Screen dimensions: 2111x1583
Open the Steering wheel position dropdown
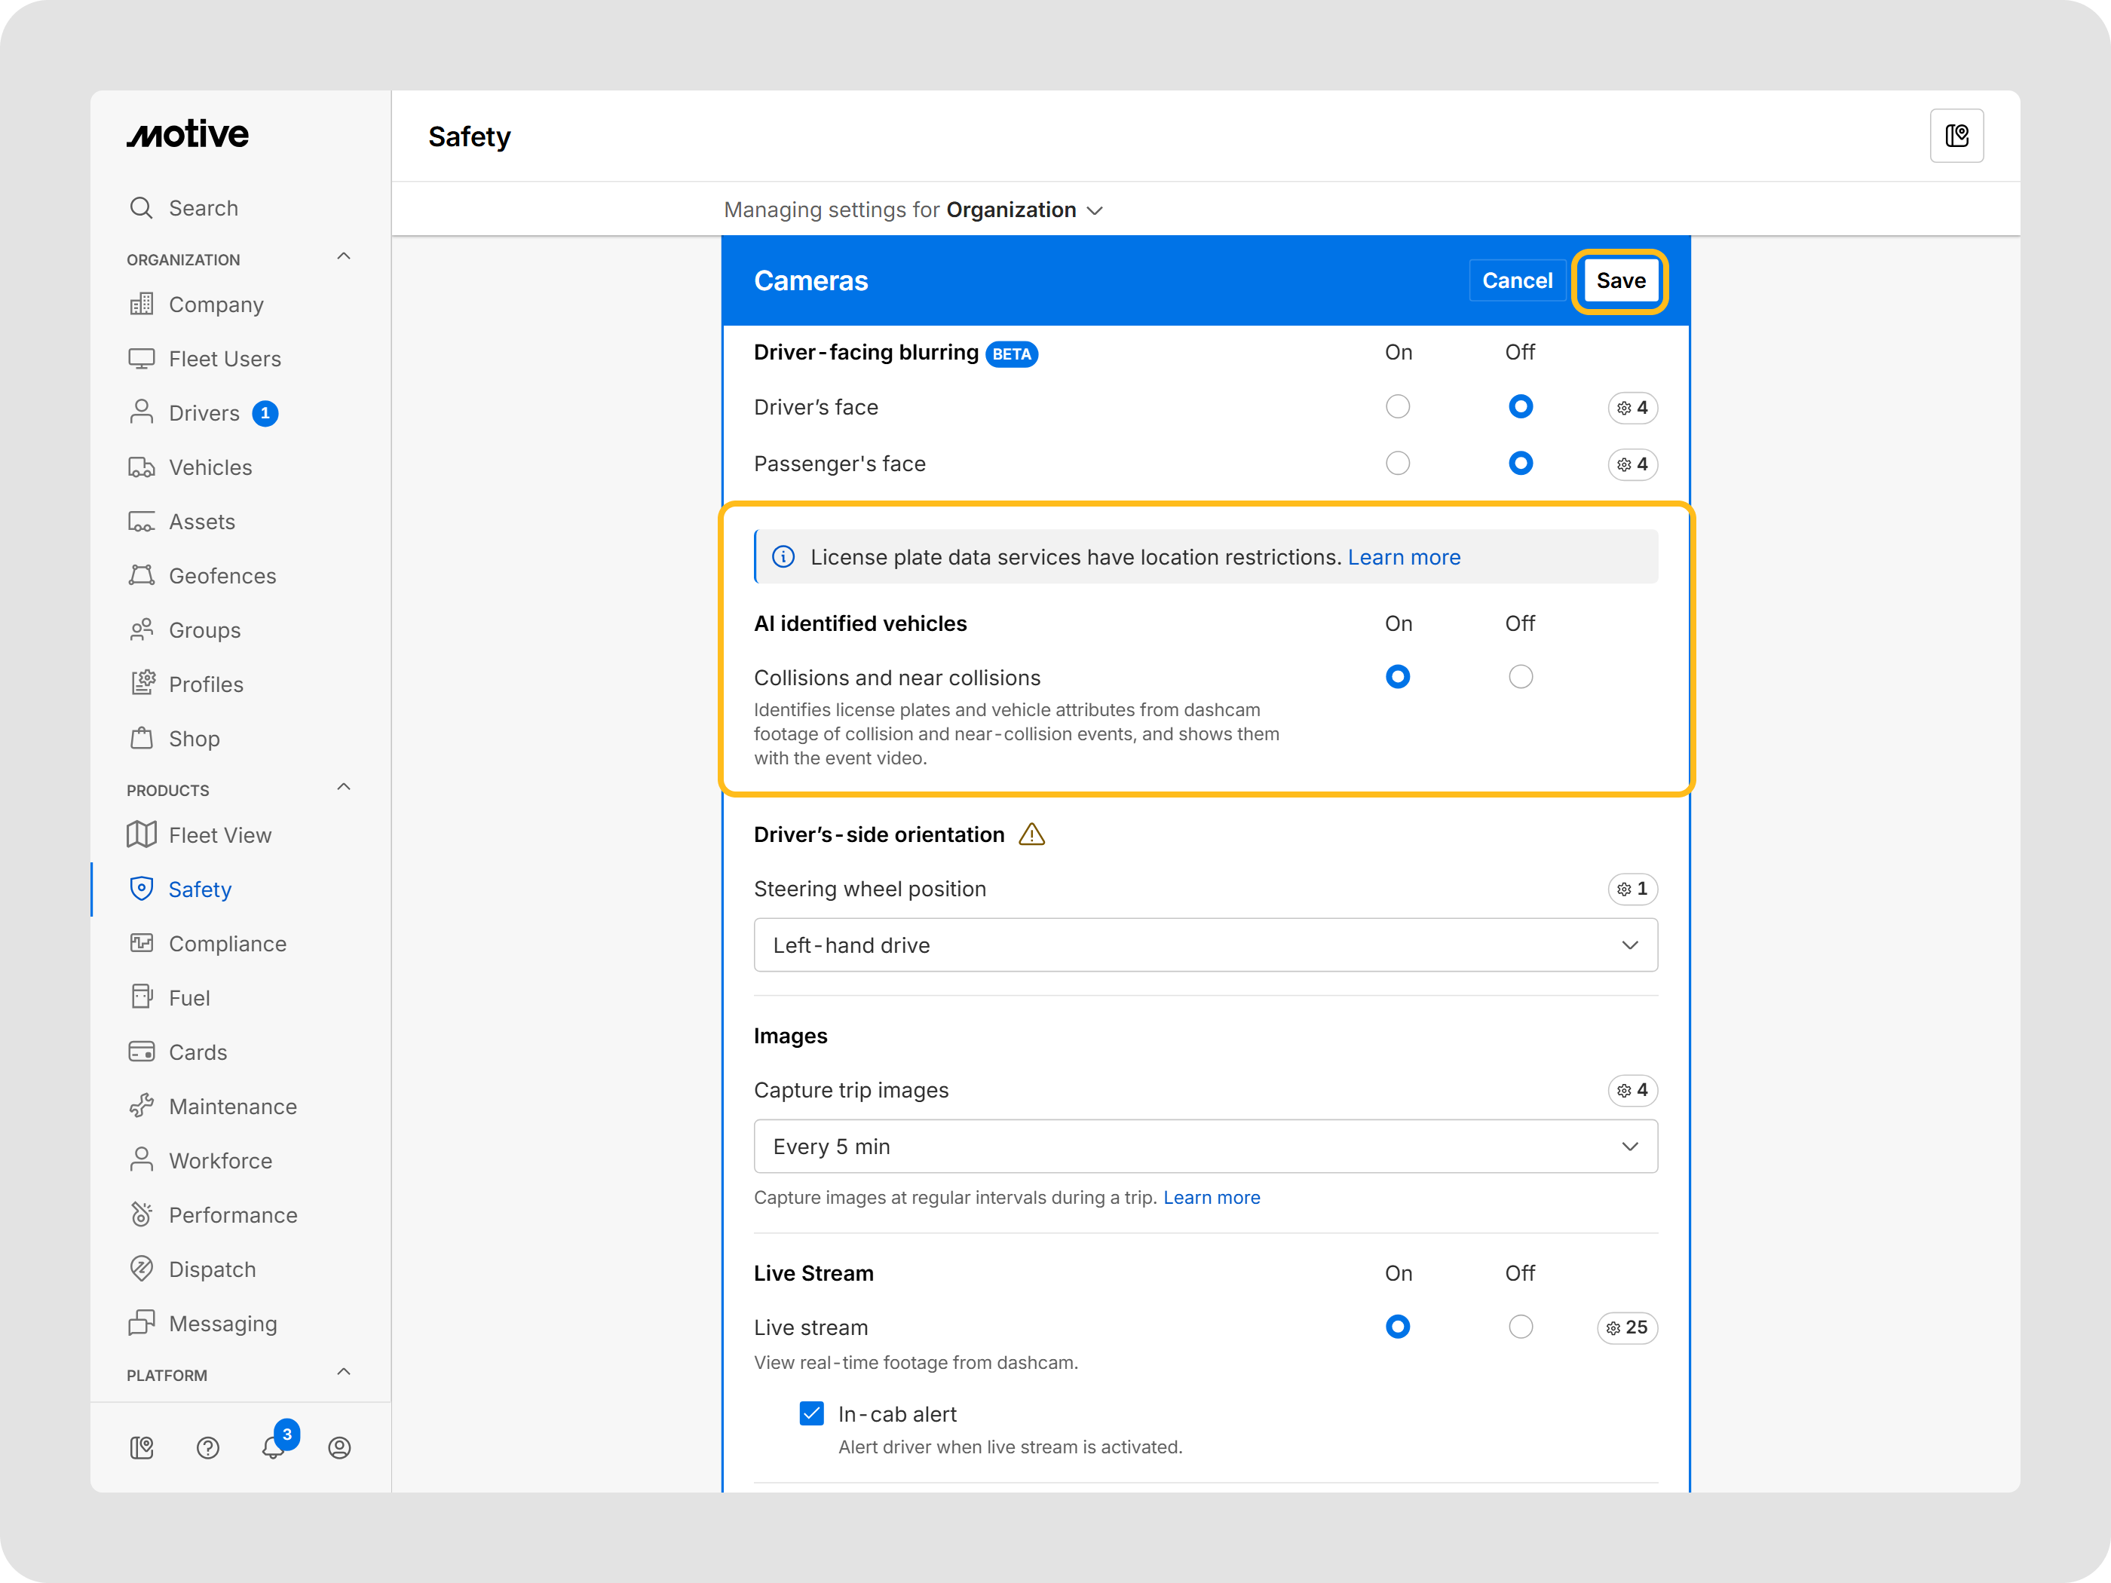click(x=1206, y=945)
